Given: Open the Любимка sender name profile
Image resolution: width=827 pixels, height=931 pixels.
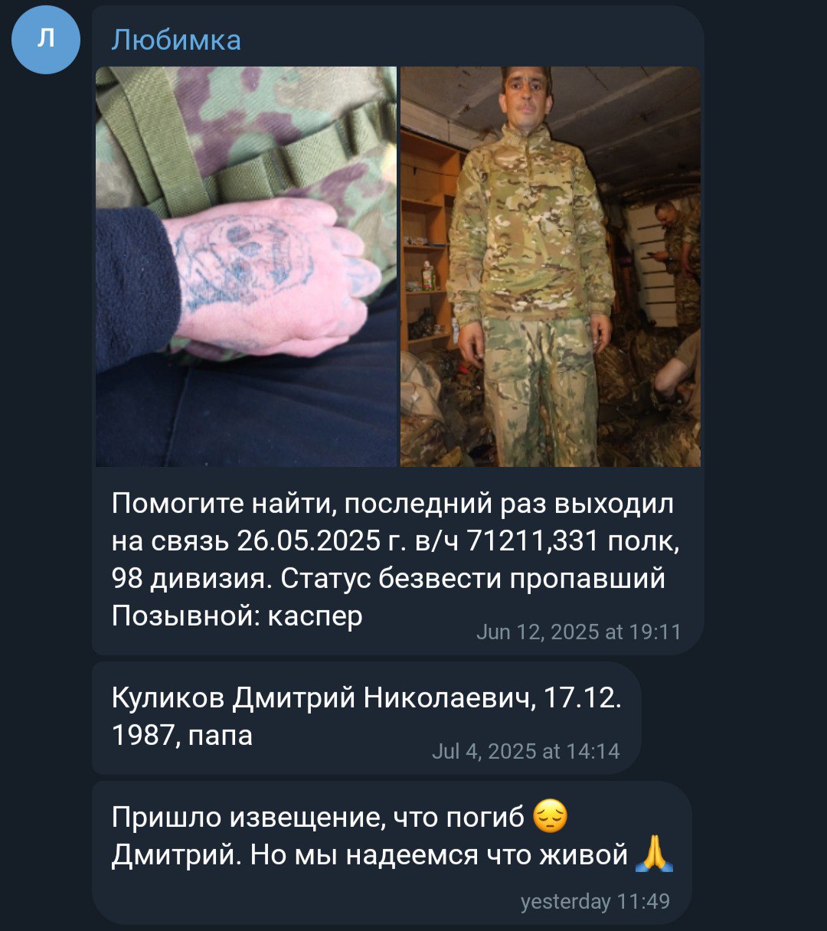Looking at the screenshot, I should pyautogui.click(x=176, y=40).
